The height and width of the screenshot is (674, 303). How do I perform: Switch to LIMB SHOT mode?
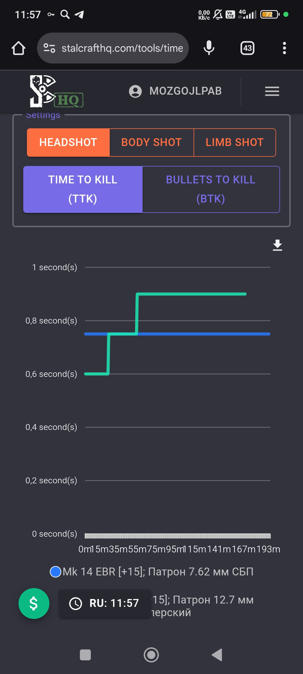coord(235,142)
